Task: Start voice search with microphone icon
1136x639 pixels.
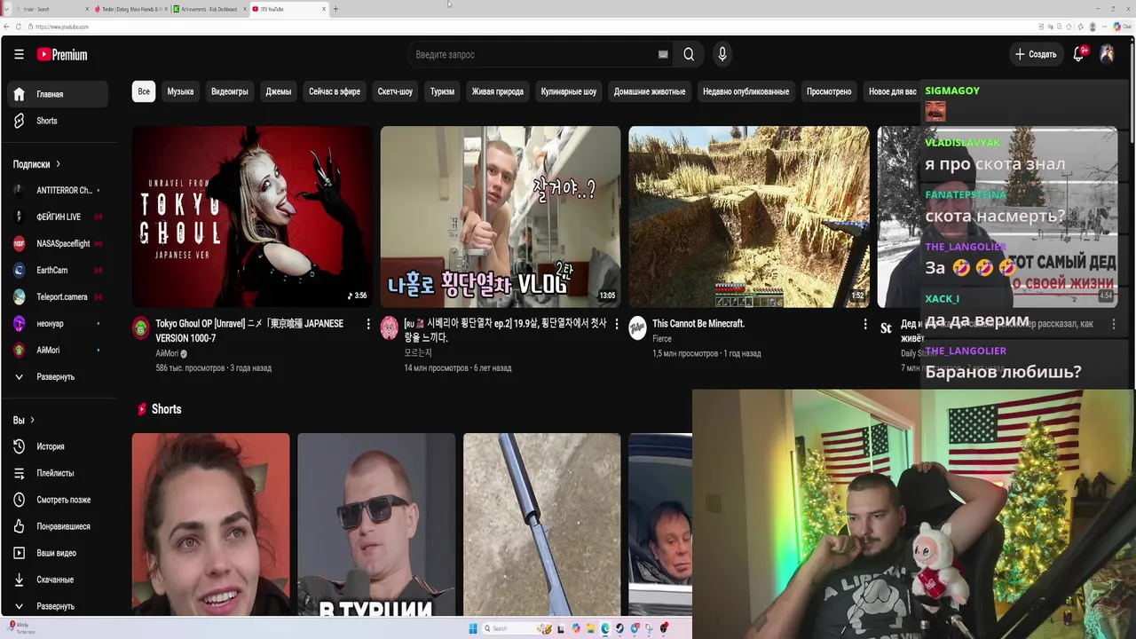Action: (722, 55)
